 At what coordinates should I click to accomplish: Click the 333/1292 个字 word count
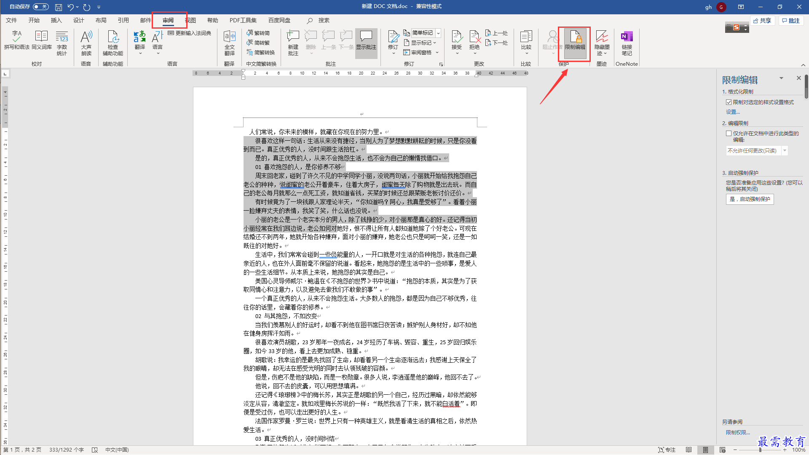(x=66, y=450)
